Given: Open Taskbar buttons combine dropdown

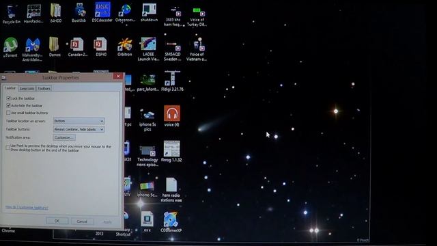Looking at the screenshot, I should pos(79,129).
